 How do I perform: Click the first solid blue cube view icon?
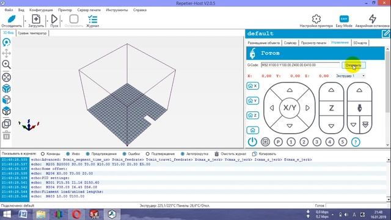click(x=7, y=89)
